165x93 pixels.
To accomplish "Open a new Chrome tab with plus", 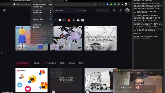I will click(x=66, y=1).
